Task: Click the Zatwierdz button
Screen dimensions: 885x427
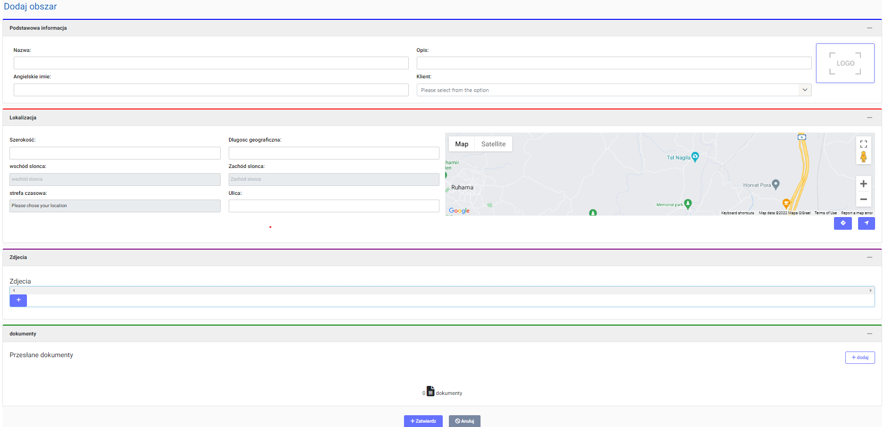Action: click(x=423, y=421)
